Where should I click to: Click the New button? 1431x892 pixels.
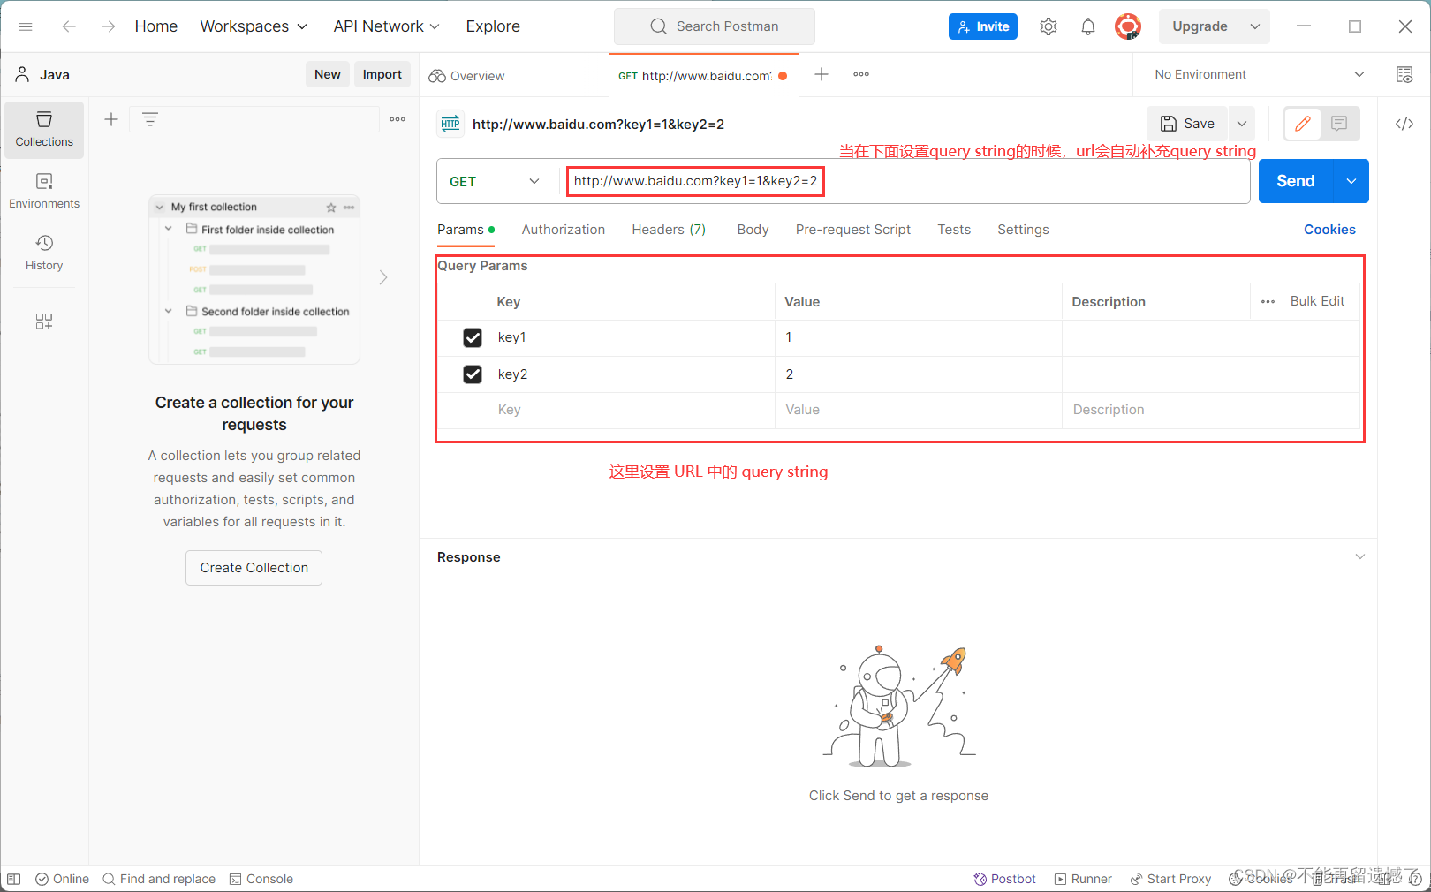(x=328, y=74)
